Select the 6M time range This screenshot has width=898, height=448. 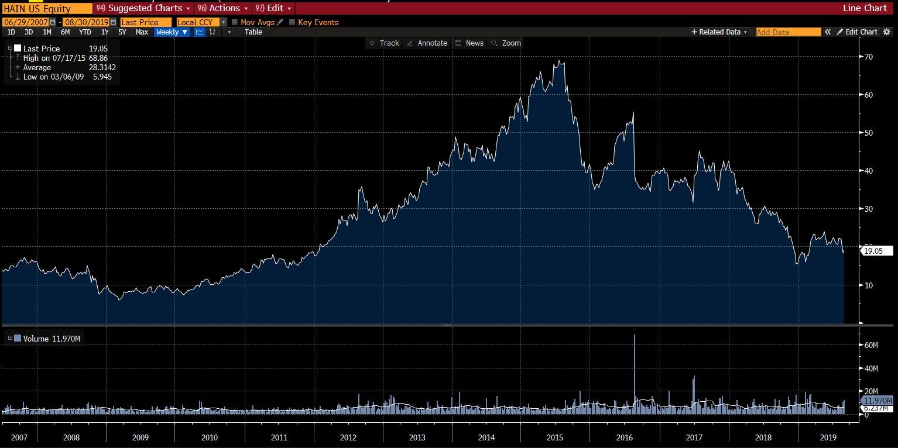tap(65, 32)
